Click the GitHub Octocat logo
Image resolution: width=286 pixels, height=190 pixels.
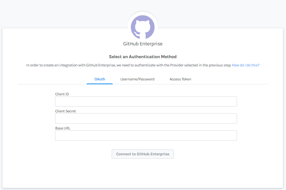point(143,27)
